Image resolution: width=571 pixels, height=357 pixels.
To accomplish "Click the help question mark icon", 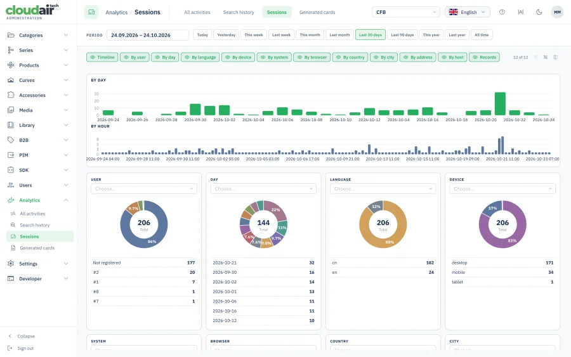I will pos(502,12).
